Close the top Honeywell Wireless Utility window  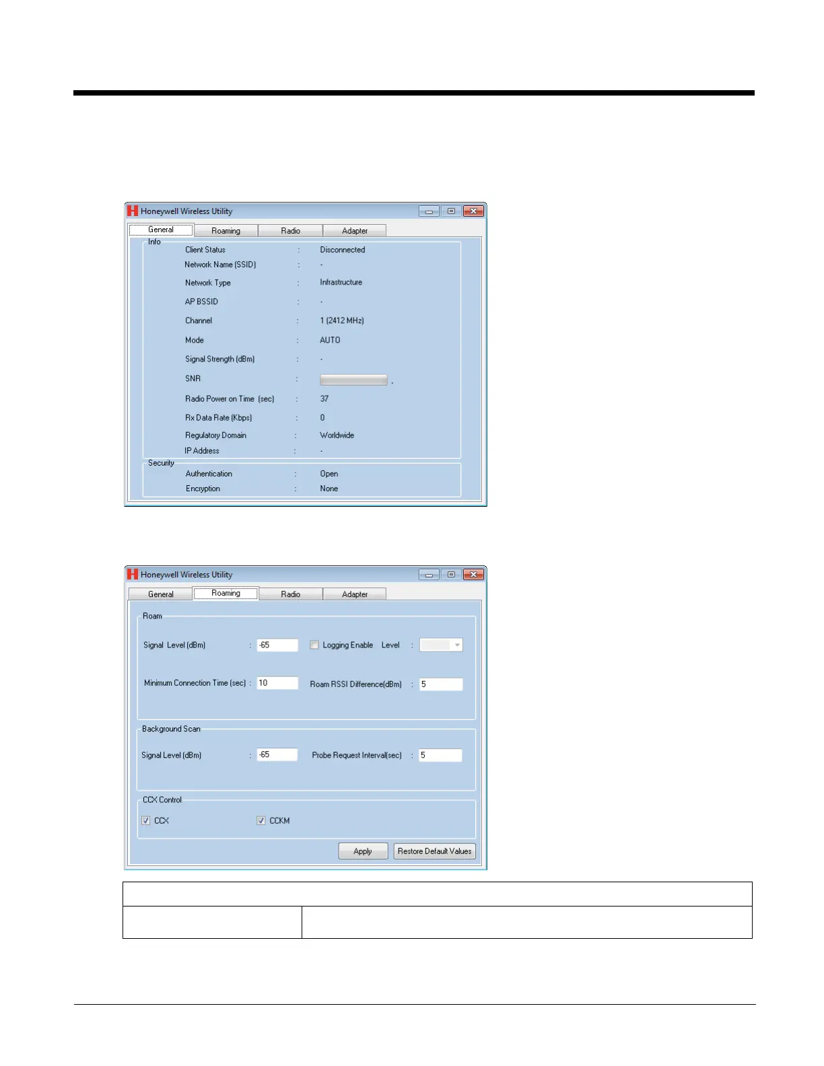tap(474, 211)
